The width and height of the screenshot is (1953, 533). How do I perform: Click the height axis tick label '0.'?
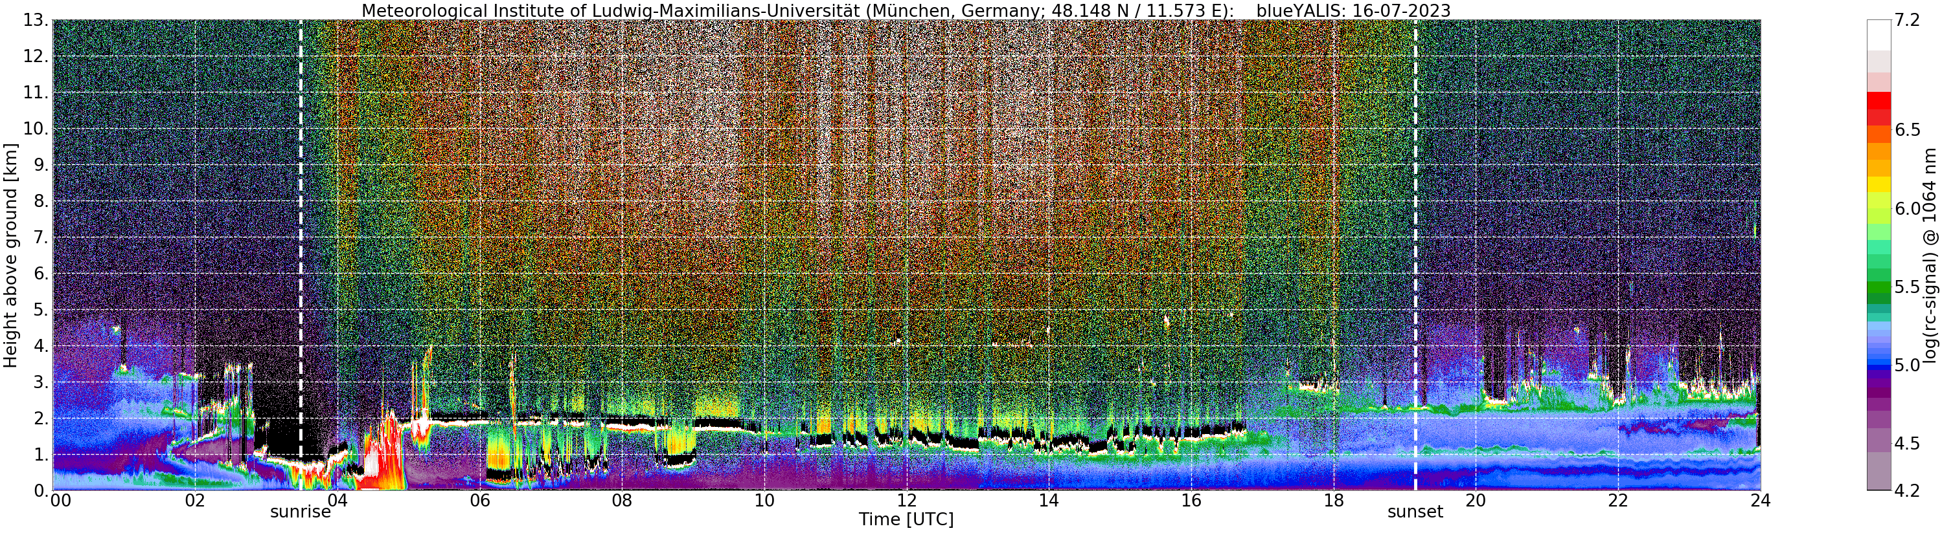click(x=41, y=490)
